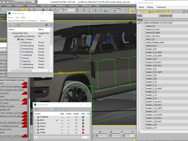Click Select and Manipulate icon
The image size is (188, 141).
tap(84, 11)
